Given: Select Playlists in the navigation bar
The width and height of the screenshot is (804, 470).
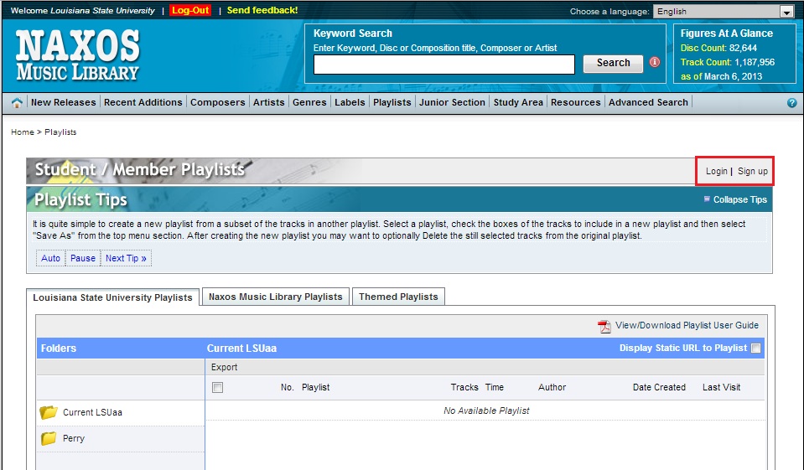Looking at the screenshot, I should point(392,102).
